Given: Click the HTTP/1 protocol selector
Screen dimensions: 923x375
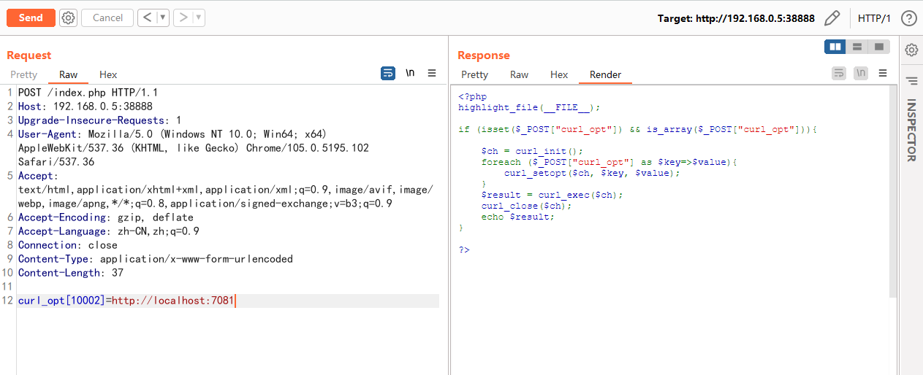Looking at the screenshot, I should [874, 18].
